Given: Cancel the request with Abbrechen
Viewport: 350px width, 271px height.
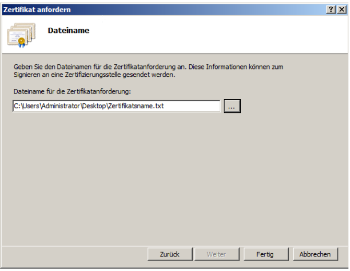Looking at the screenshot, I should [315, 254].
